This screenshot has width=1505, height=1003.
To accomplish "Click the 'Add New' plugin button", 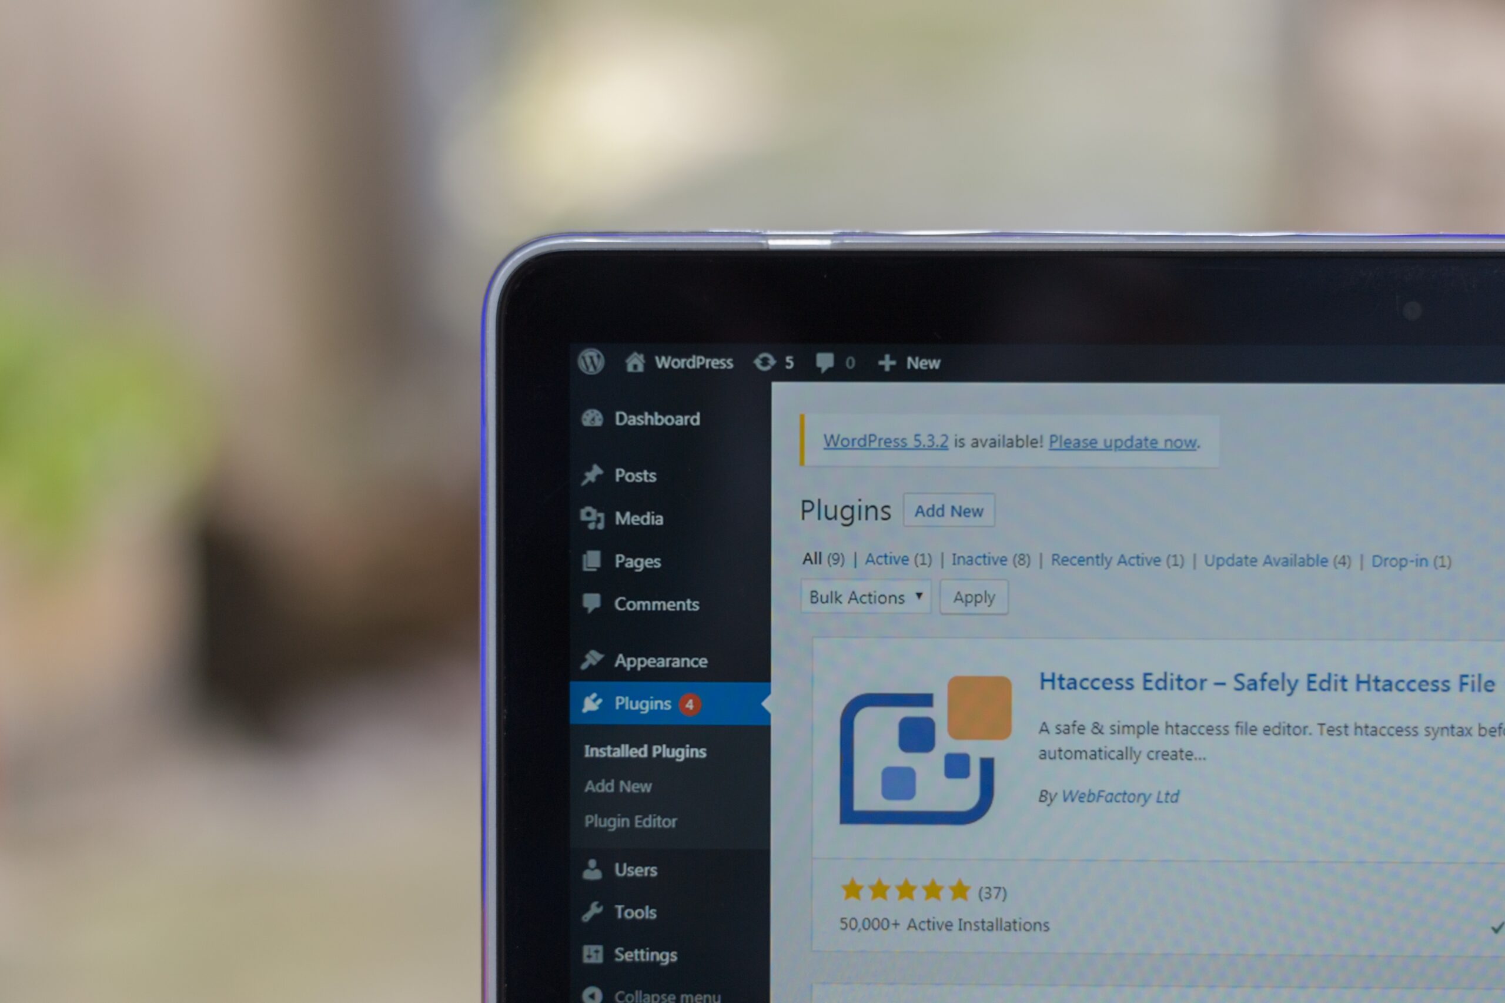I will [x=949, y=510].
